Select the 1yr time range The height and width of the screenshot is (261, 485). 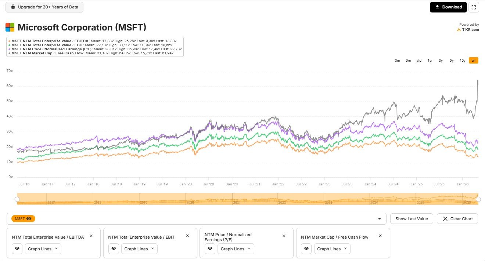click(430, 61)
